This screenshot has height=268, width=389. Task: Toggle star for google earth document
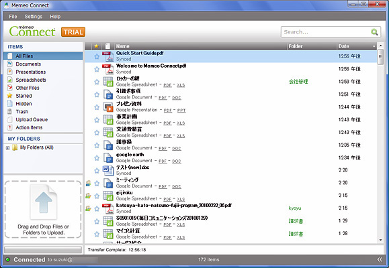pos(97,158)
